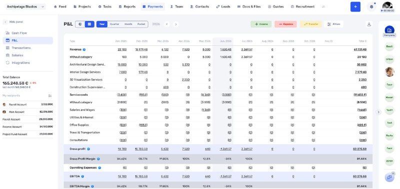Viewport: 400px width, 189px height.
Task: Click the Jun. 2026 column header
Action: point(226,41)
